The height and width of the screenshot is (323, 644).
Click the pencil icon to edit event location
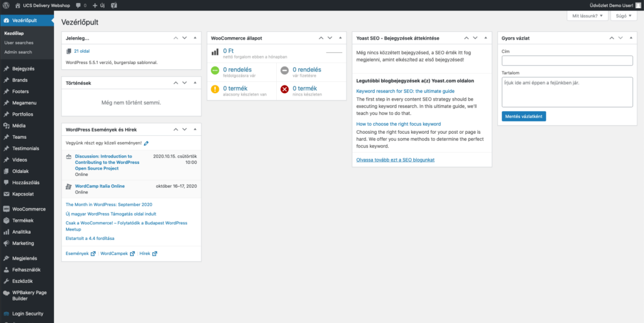pos(146,143)
